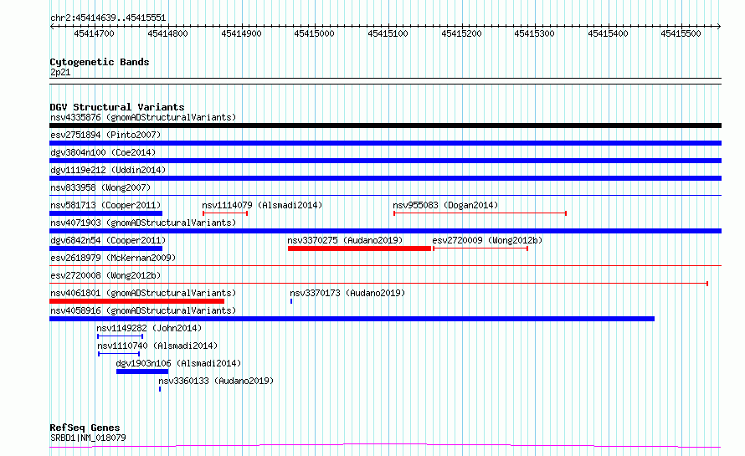Click the RefSeq Genes track heading
The width and height of the screenshot is (745, 456).
click(x=85, y=428)
